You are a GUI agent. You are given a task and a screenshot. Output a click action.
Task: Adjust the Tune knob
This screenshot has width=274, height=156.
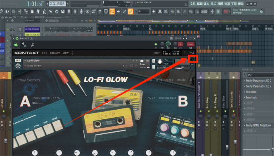(x=160, y=62)
